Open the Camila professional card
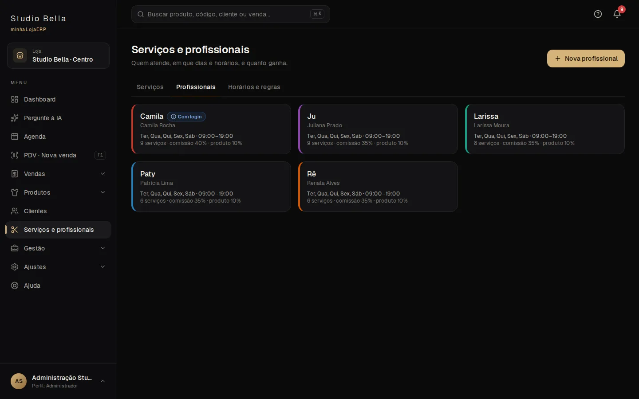The width and height of the screenshot is (639, 399). coord(211,129)
